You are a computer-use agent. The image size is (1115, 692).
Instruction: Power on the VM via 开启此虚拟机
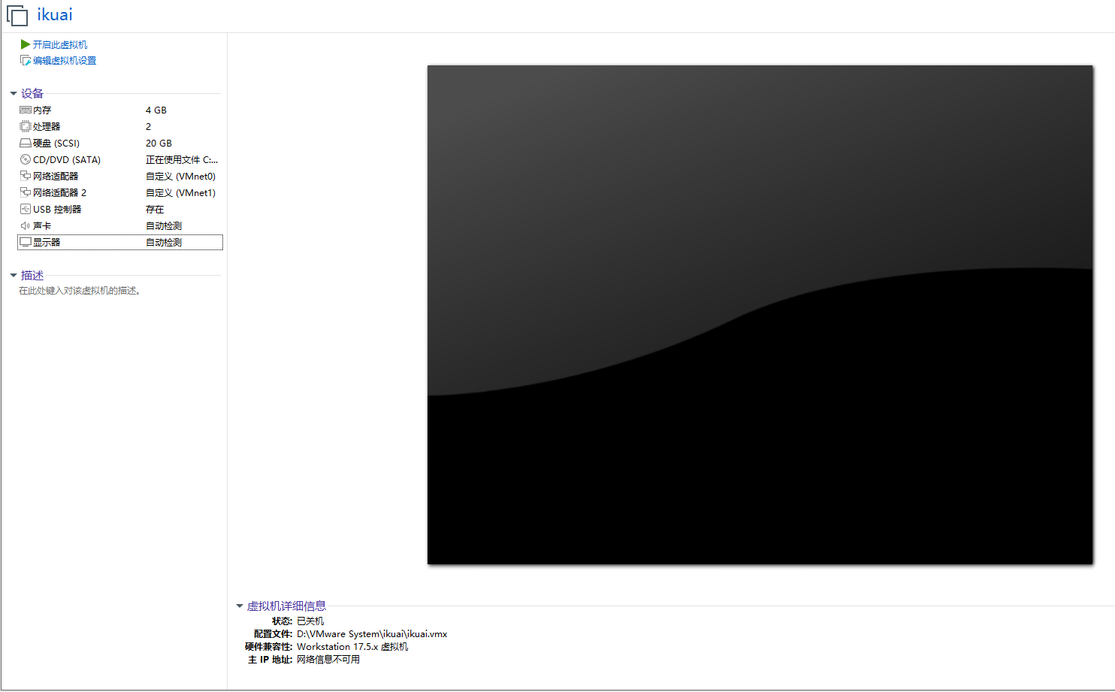coord(60,44)
